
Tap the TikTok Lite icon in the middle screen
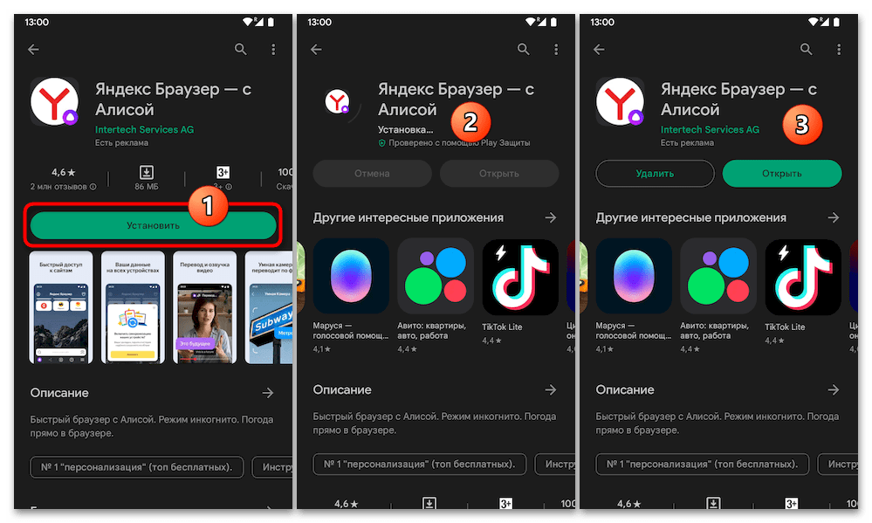(x=520, y=277)
